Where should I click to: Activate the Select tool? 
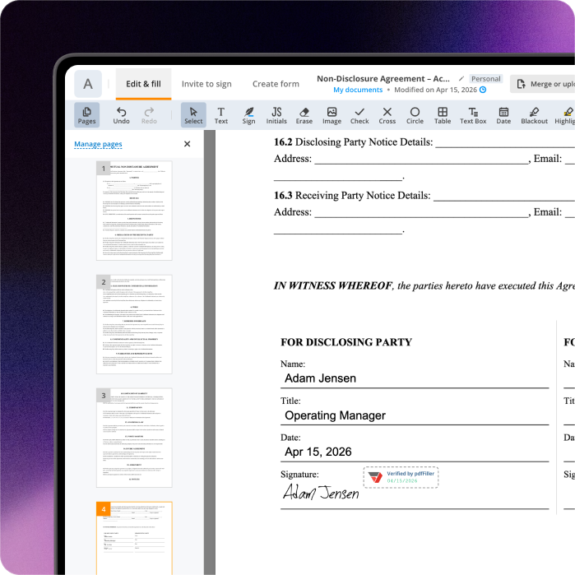coord(193,115)
